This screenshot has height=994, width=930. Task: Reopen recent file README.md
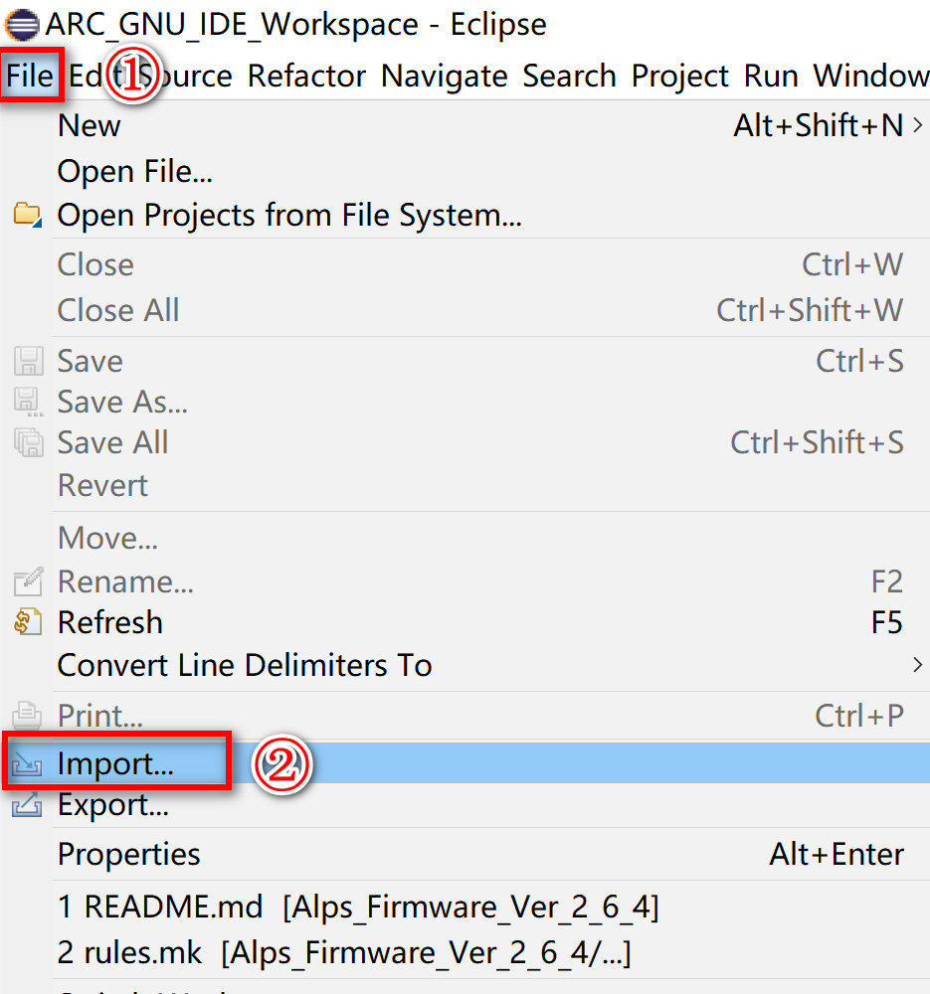coord(358,907)
